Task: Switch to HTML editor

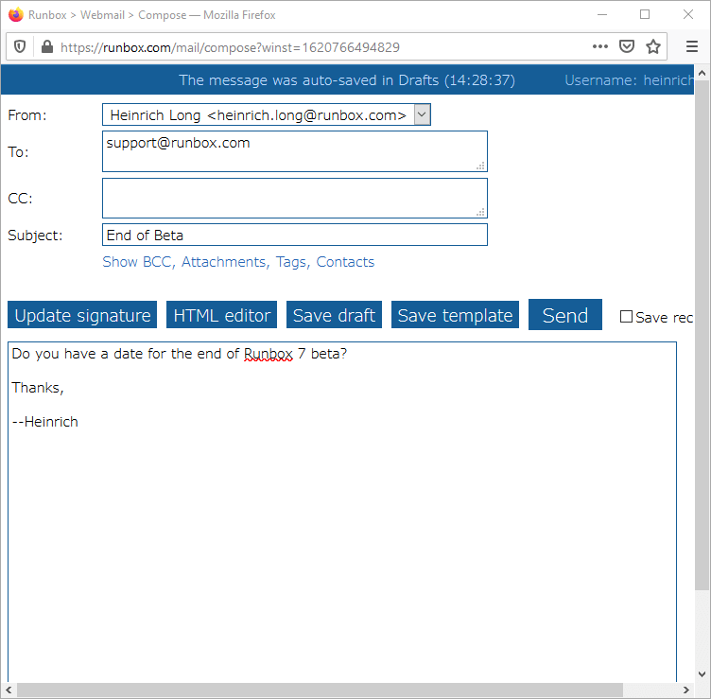Action: [222, 315]
